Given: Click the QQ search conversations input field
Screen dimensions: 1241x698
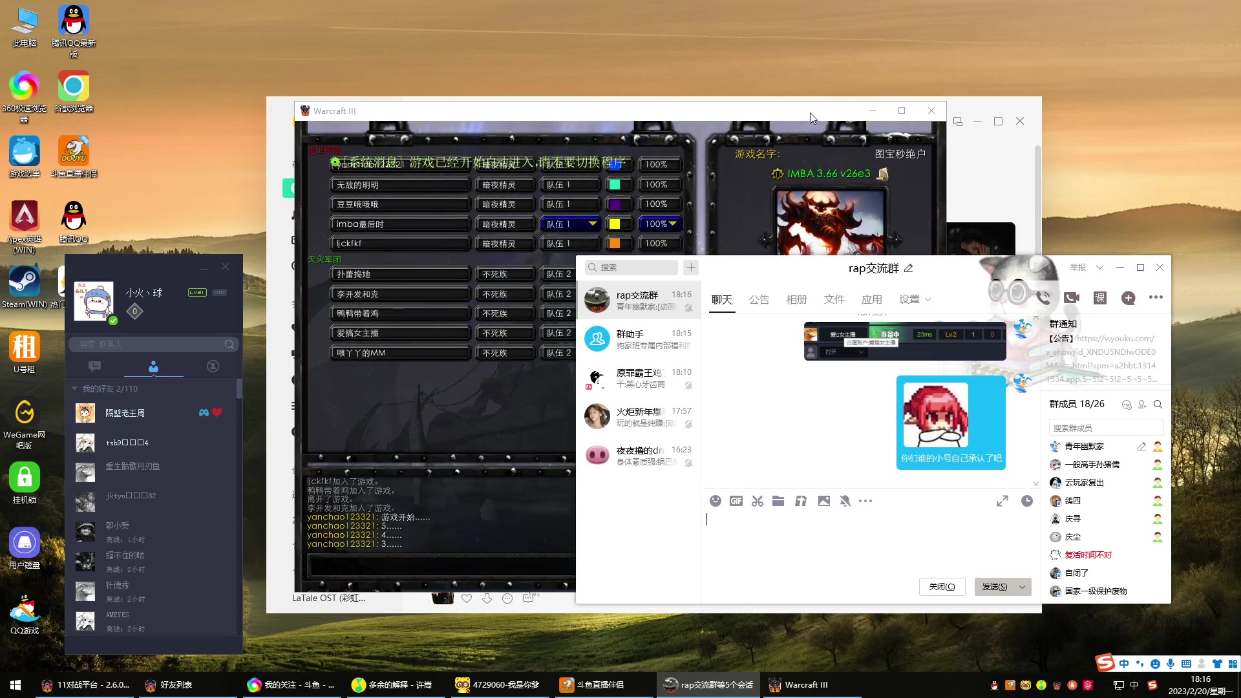Looking at the screenshot, I should (631, 267).
